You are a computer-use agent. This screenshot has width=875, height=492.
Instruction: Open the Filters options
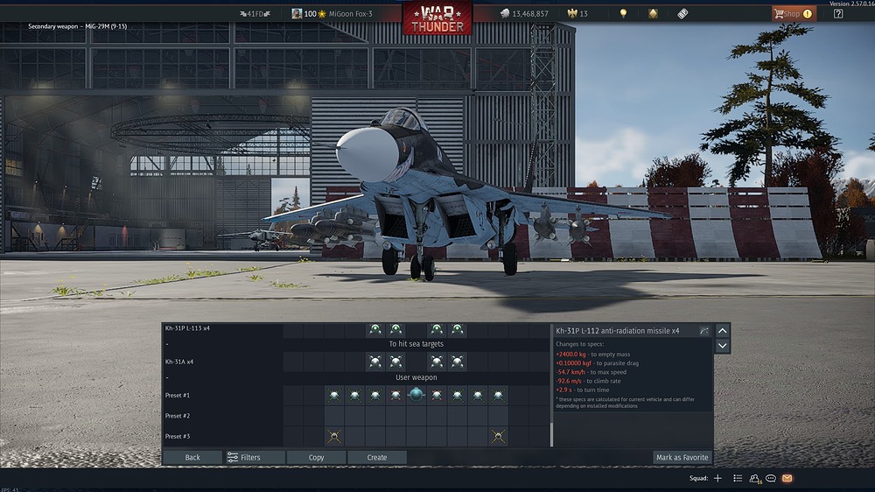(x=254, y=457)
